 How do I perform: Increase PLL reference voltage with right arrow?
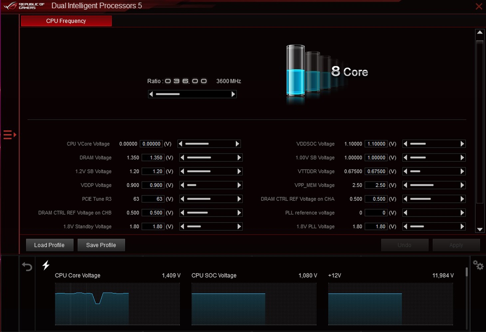click(x=462, y=213)
